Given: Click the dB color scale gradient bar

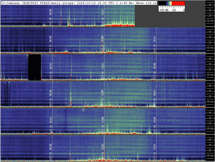Looking at the screenshot, I should click(172, 3).
